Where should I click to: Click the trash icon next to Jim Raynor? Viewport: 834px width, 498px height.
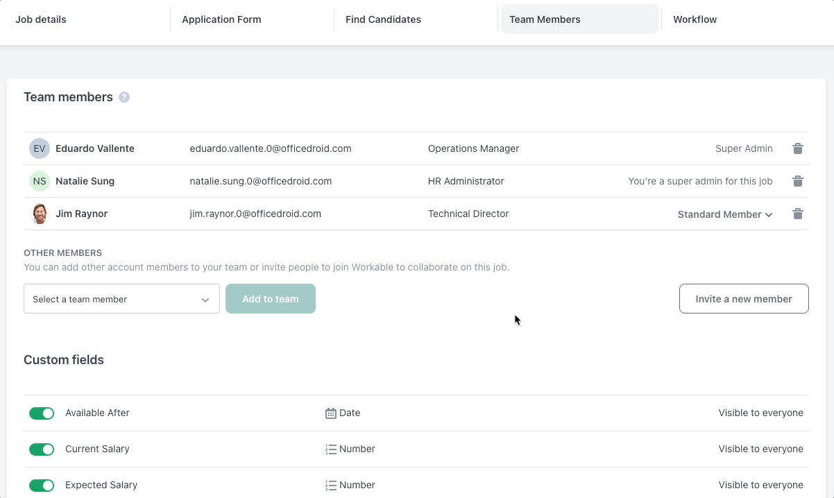(797, 214)
